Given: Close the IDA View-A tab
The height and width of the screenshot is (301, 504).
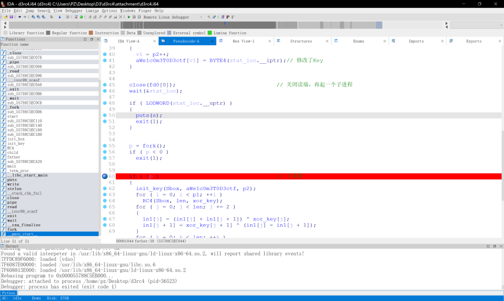Looking at the screenshot, I should click(154, 41).
